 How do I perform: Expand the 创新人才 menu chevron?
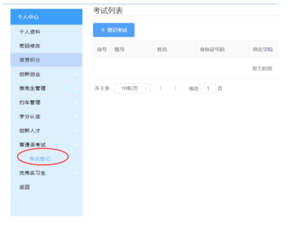coord(77,131)
